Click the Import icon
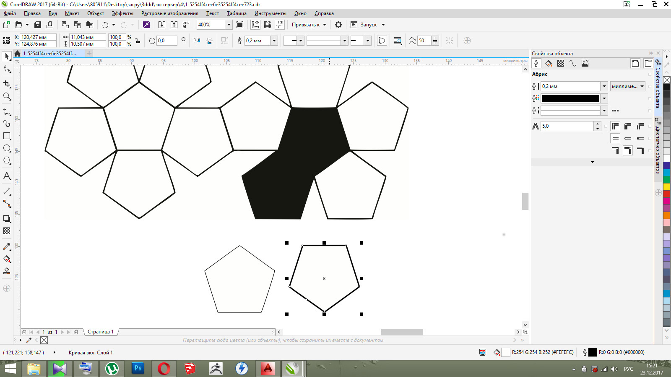The height and width of the screenshot is (377, 671). click(161, 25)
